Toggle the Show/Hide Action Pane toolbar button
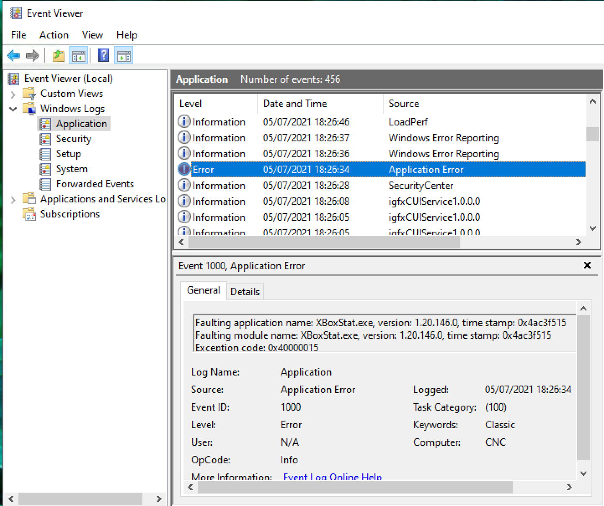 (x=124, y=55)
